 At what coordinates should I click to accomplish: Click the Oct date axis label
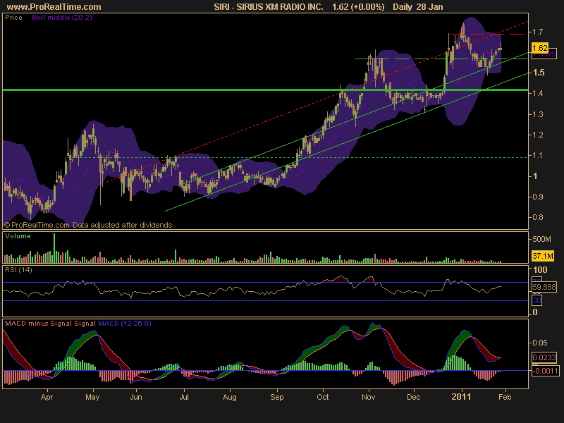pos(323,397)
